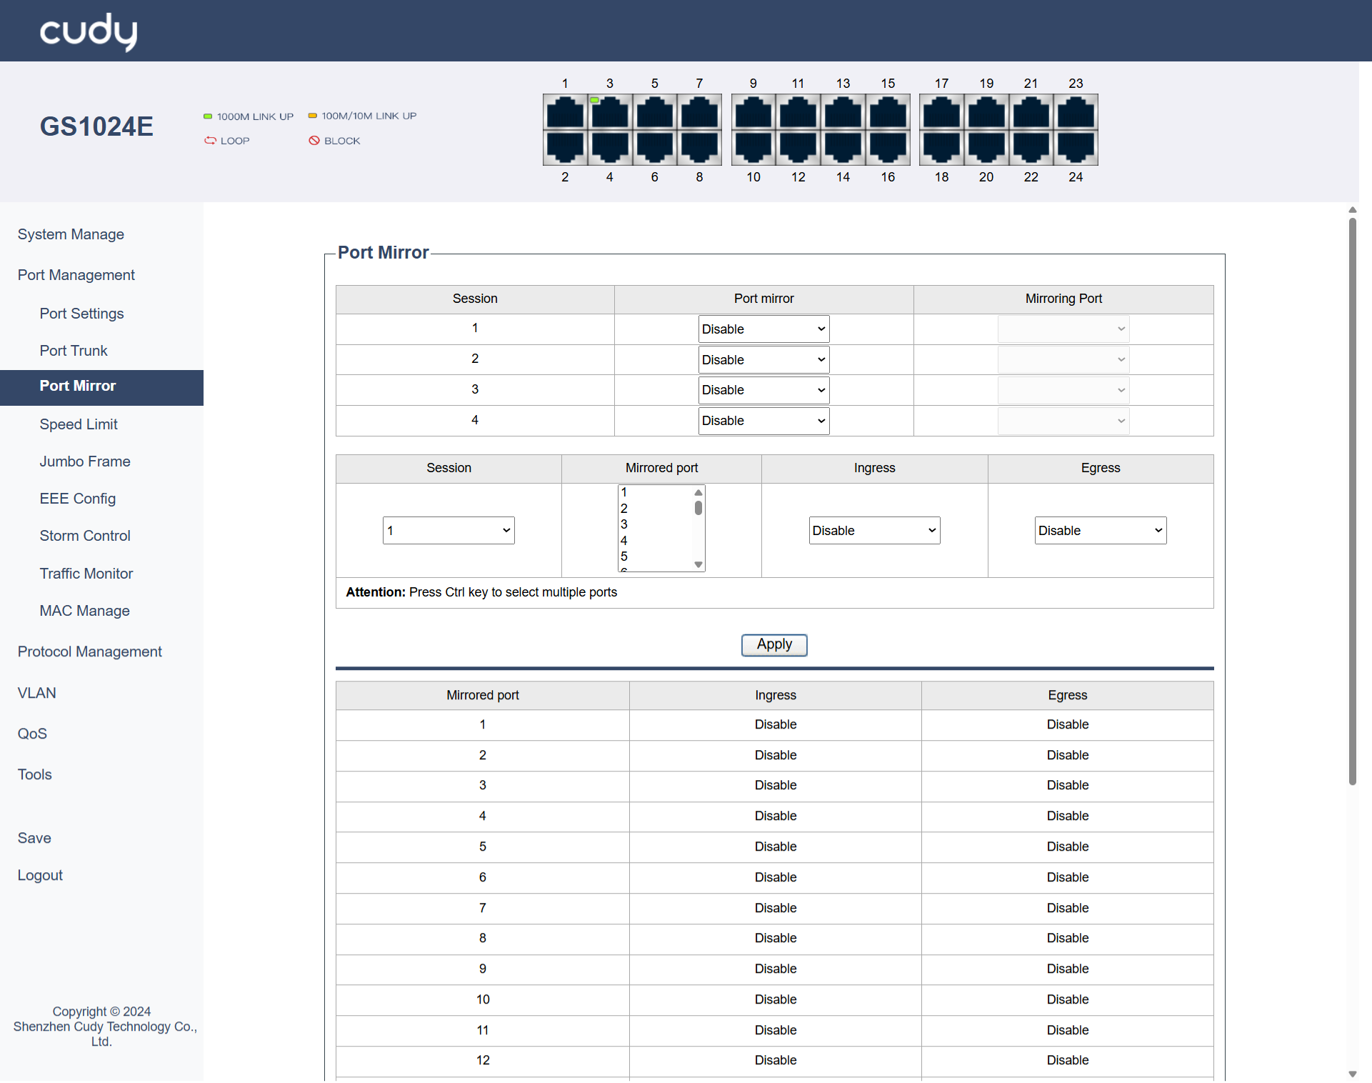The height and width of the screenshot is (1083, 1372).
Task: Click the page vertical scrollbar
Action: tap(1352, 500)
